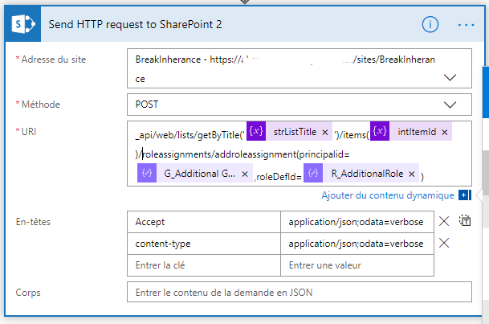Image resolution: width=489 pixels, height=324 pixels.
Task: Remove the intItemId variable token
Action: pyautogui.click(x=445, y=133)
